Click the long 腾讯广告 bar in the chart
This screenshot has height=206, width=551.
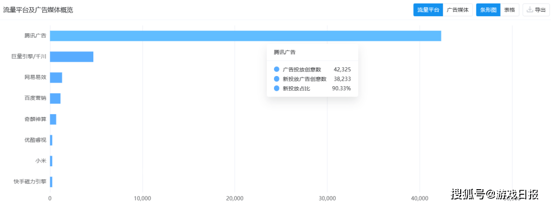click(245, 36)
